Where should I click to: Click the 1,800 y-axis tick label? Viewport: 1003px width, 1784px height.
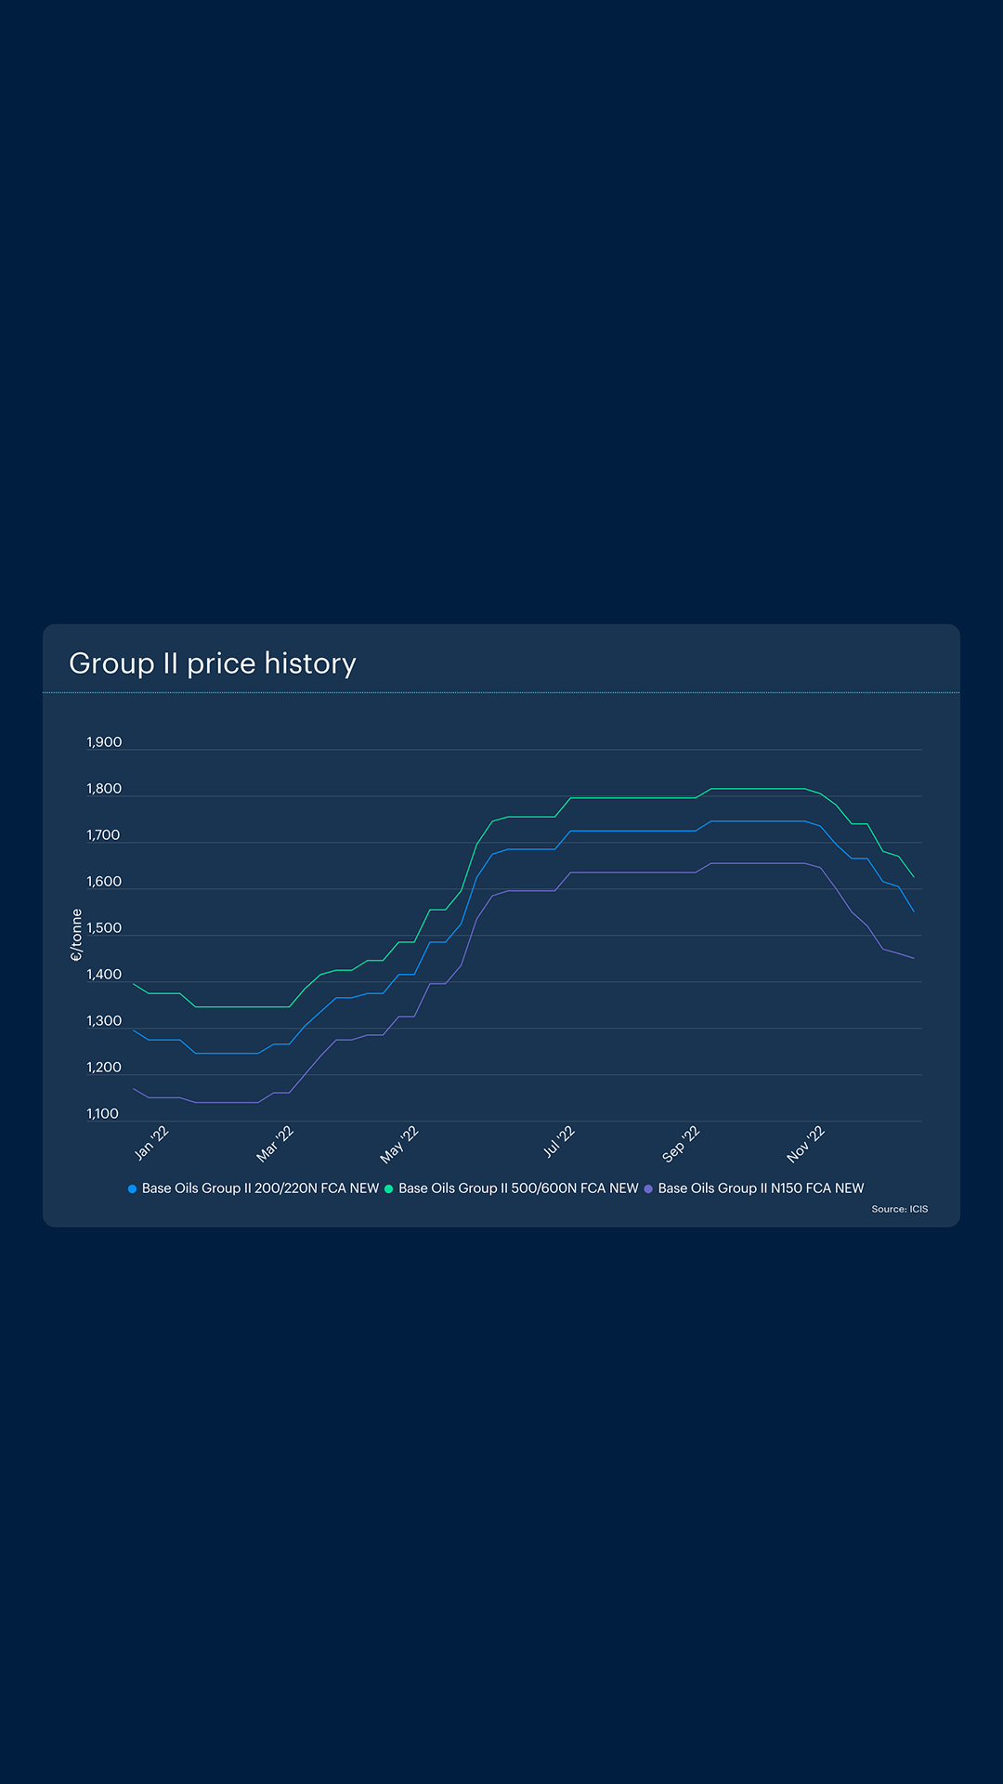pos(104,789)
